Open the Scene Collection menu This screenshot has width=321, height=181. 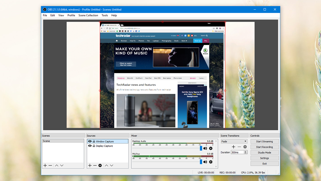(x=88, y=15)
